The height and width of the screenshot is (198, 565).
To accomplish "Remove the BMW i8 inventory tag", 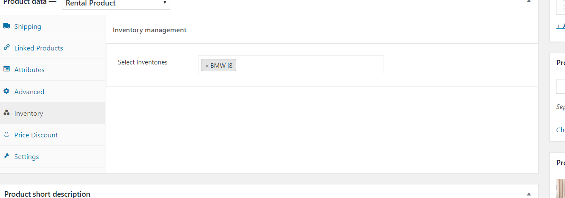I will (207, 66).
